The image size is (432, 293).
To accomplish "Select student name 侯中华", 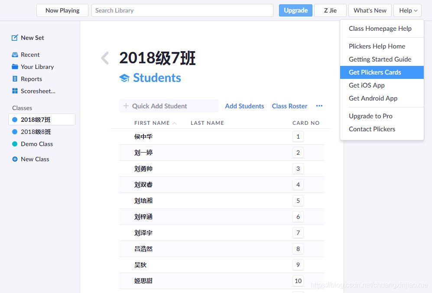I will tap(143, 137).
